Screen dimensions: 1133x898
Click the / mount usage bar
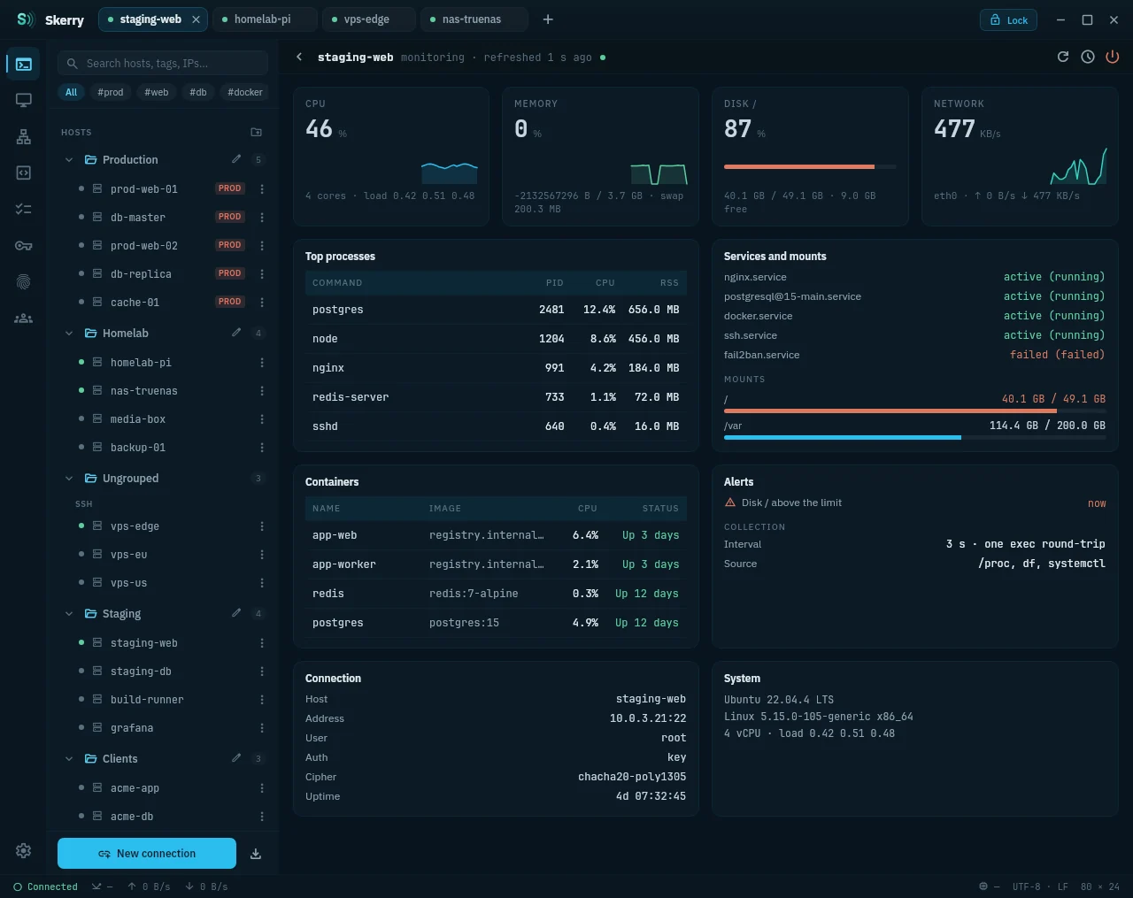pyautogui.click(x=914, y=411)
